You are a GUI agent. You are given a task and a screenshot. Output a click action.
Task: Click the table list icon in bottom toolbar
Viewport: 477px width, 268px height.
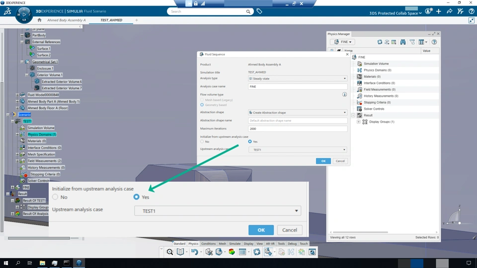coord(242,252)
